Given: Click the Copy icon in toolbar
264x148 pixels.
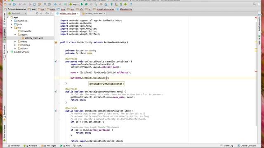Looking at the screenshot, I should tap(35, 4).
